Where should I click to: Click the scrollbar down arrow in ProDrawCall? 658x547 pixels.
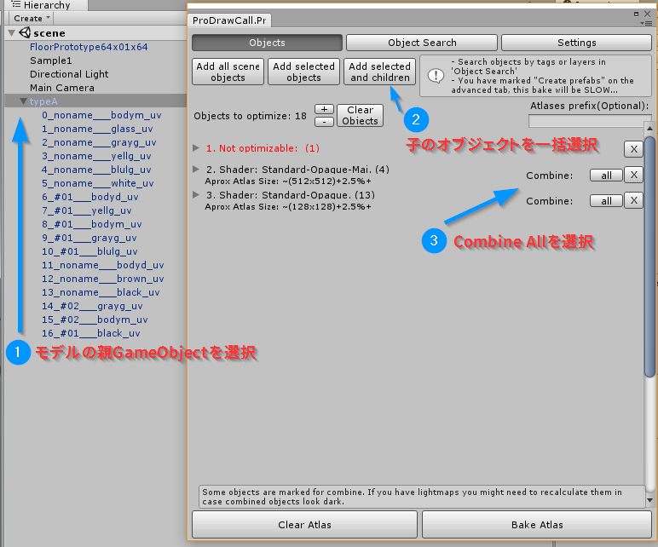point(649,500)
